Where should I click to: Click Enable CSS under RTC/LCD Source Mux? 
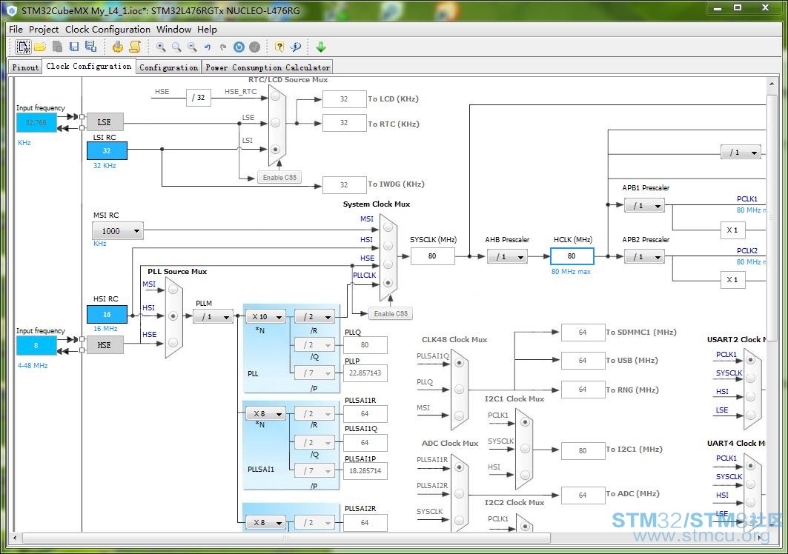tap(279, 177)
